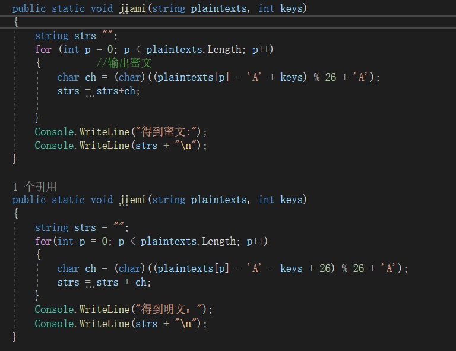Click plaintexts[p] in the jiemi method
The width and height of the screenshot is (456, 351).
click(x=193, y=268)
